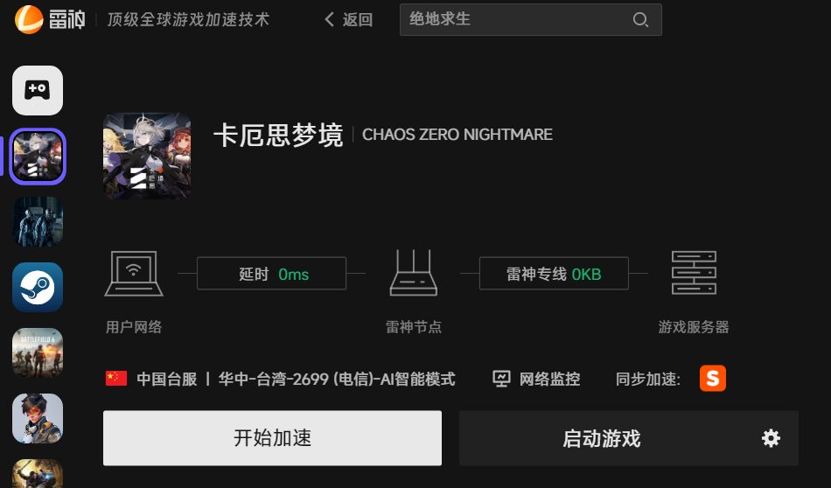Choose node 华中-台湾-2699 (电信)-AI智能模式
The width and height of the screenshot is (831, 488).
click(x=337, y=379)
